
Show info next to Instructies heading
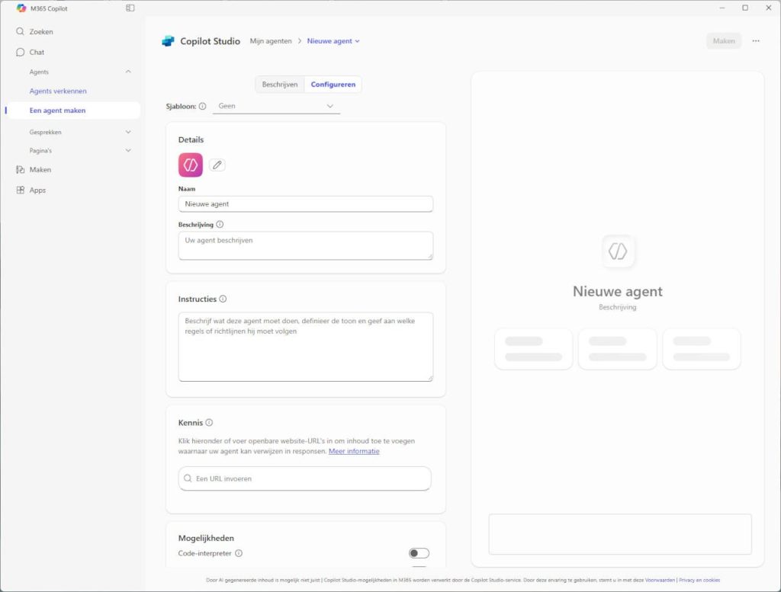[223, 299]
